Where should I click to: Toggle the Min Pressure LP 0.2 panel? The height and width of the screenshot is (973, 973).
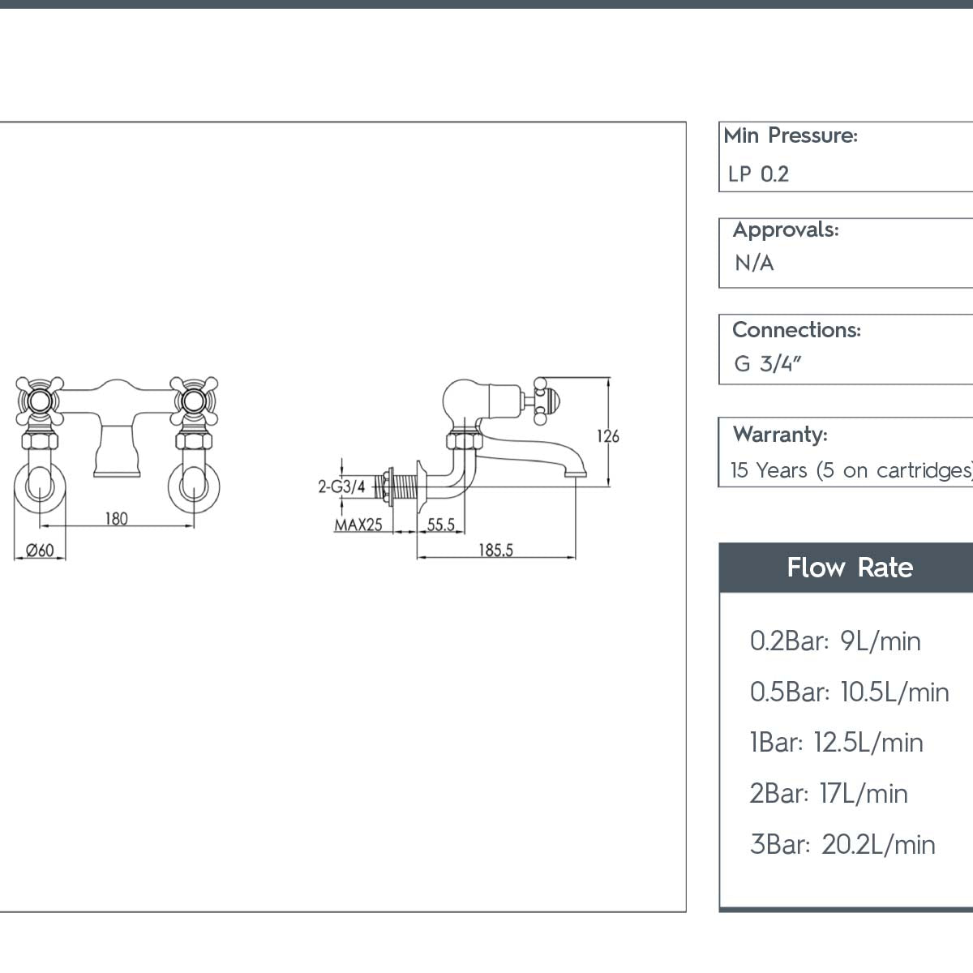843,156
